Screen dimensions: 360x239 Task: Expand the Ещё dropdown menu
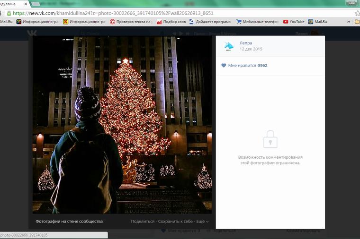tap(202, 221)
